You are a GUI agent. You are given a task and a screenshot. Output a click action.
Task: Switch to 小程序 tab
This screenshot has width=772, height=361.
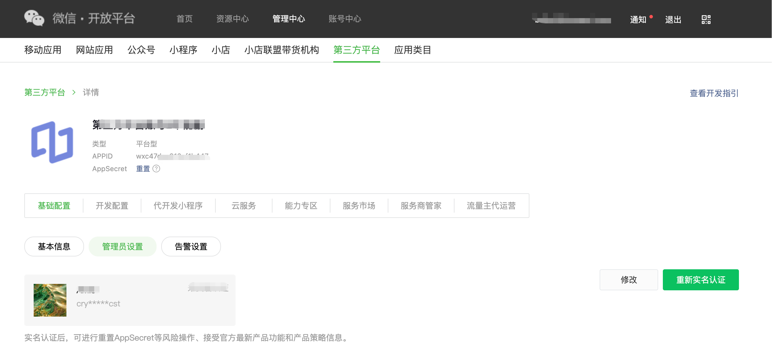coord(183,50)
